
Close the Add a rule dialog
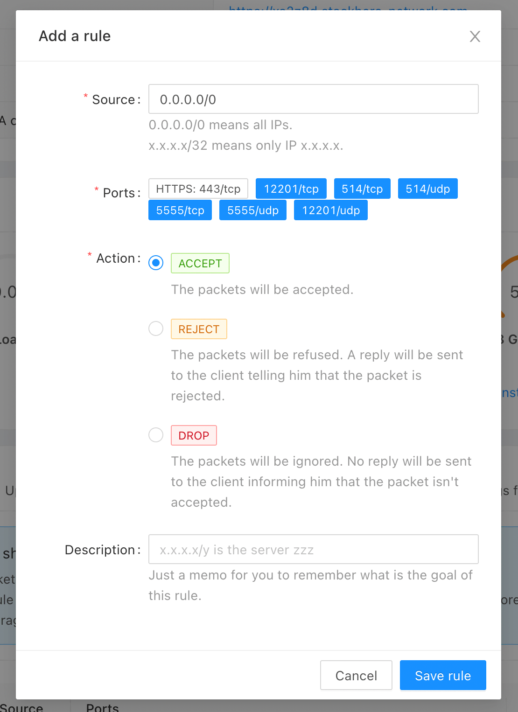point(475,36)
